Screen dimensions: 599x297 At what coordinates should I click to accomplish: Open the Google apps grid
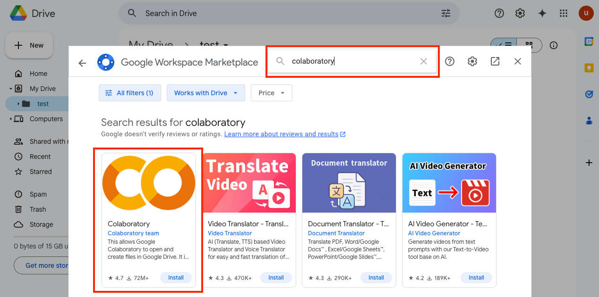[563, 13]
